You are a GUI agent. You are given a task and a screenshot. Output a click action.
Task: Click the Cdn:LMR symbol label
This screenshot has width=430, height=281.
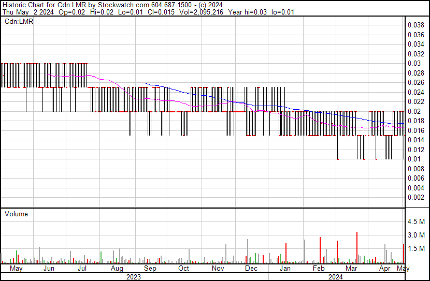point(18,22)
